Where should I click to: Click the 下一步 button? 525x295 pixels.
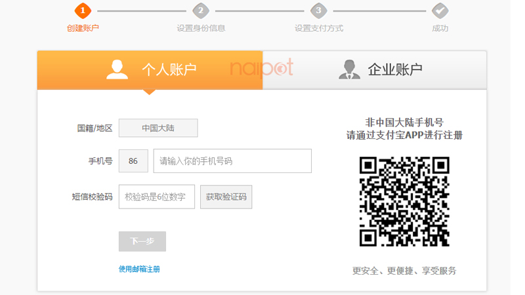(x=142, y=241)
